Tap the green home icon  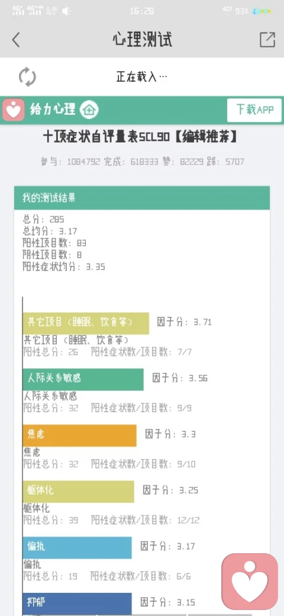[x=89, y=110]
